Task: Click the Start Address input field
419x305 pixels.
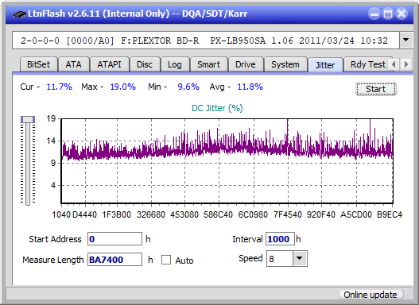Action: (114, 239)
